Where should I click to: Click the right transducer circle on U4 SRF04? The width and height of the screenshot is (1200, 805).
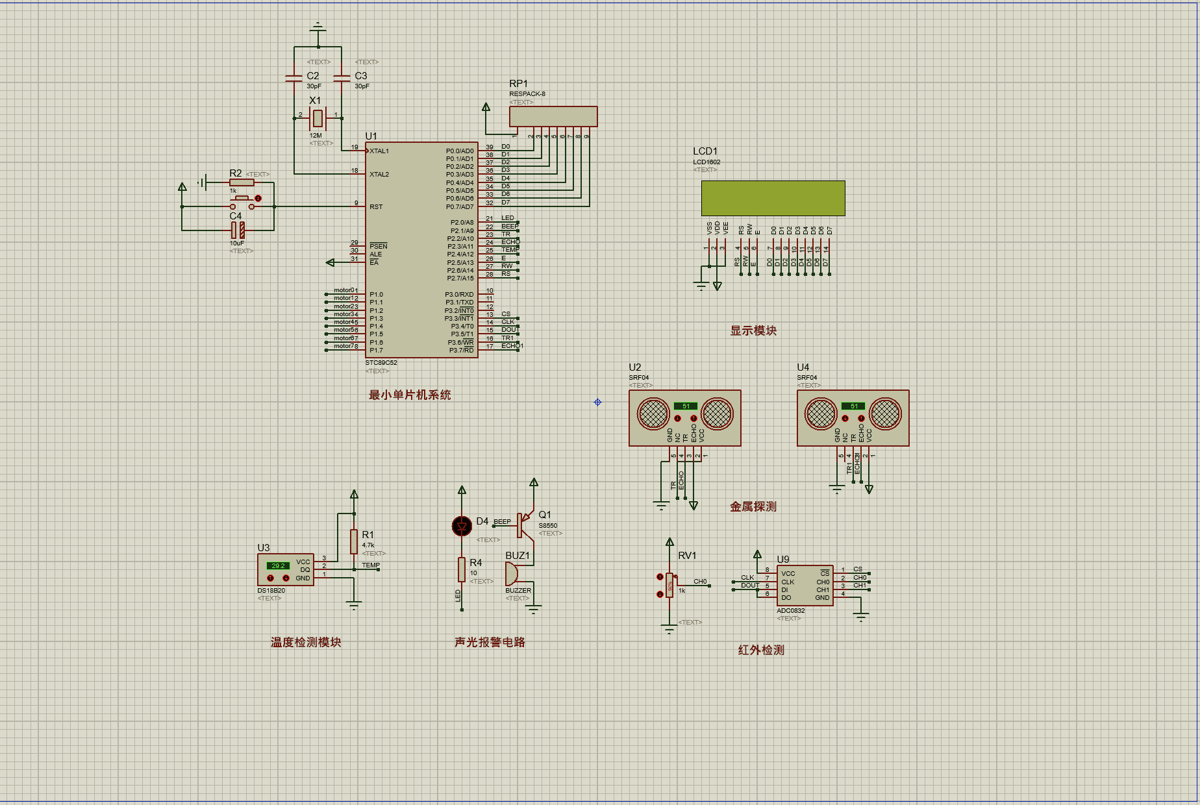point(886,414)
